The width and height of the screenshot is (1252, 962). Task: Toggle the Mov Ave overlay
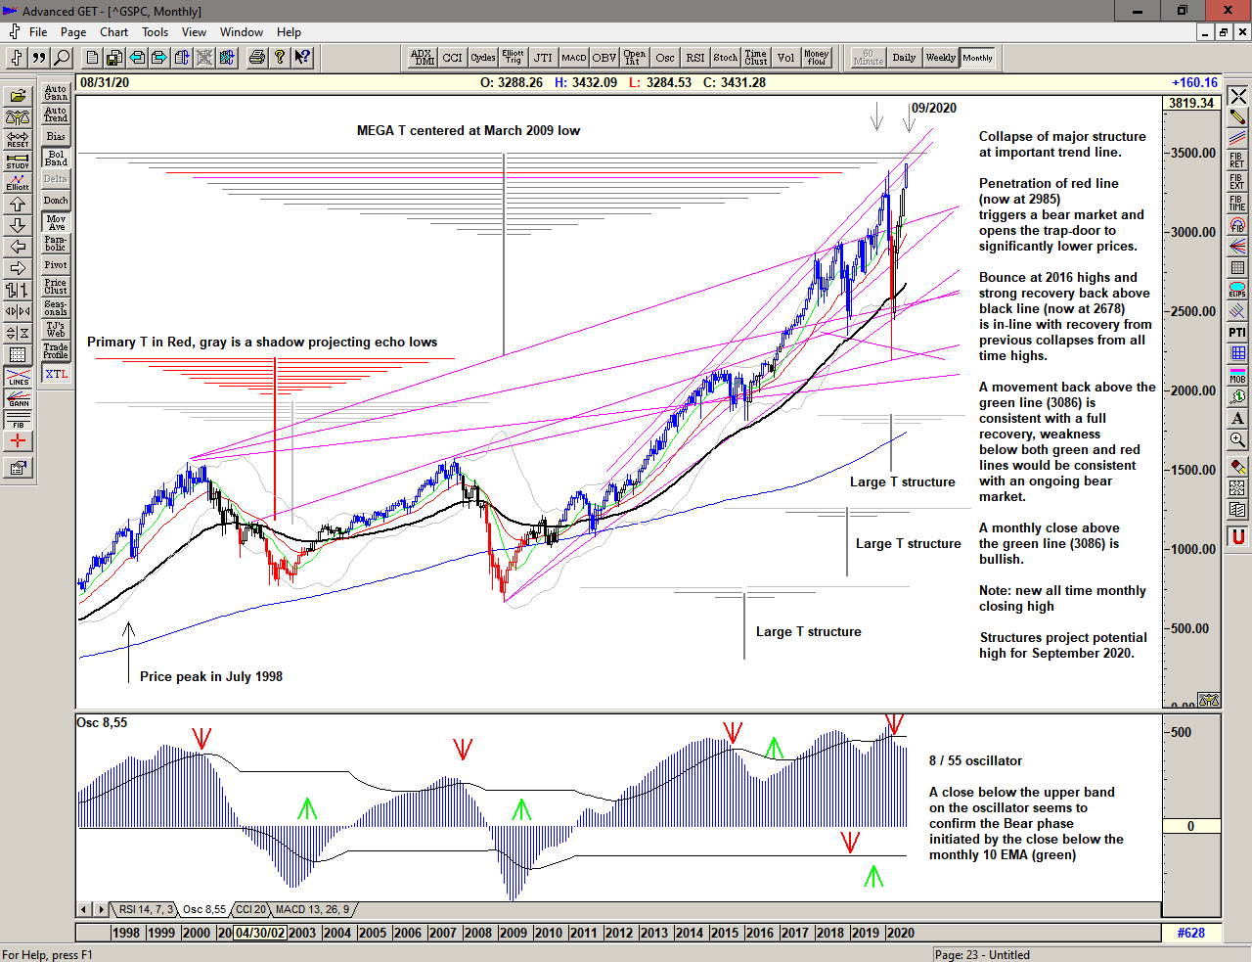pyautogui.click(x=56, y=222)
